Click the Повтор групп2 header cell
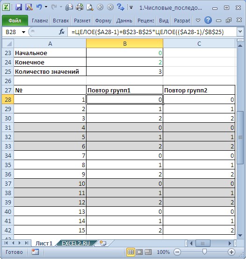This screenshot has height=259, width=246. pos(199,90)
